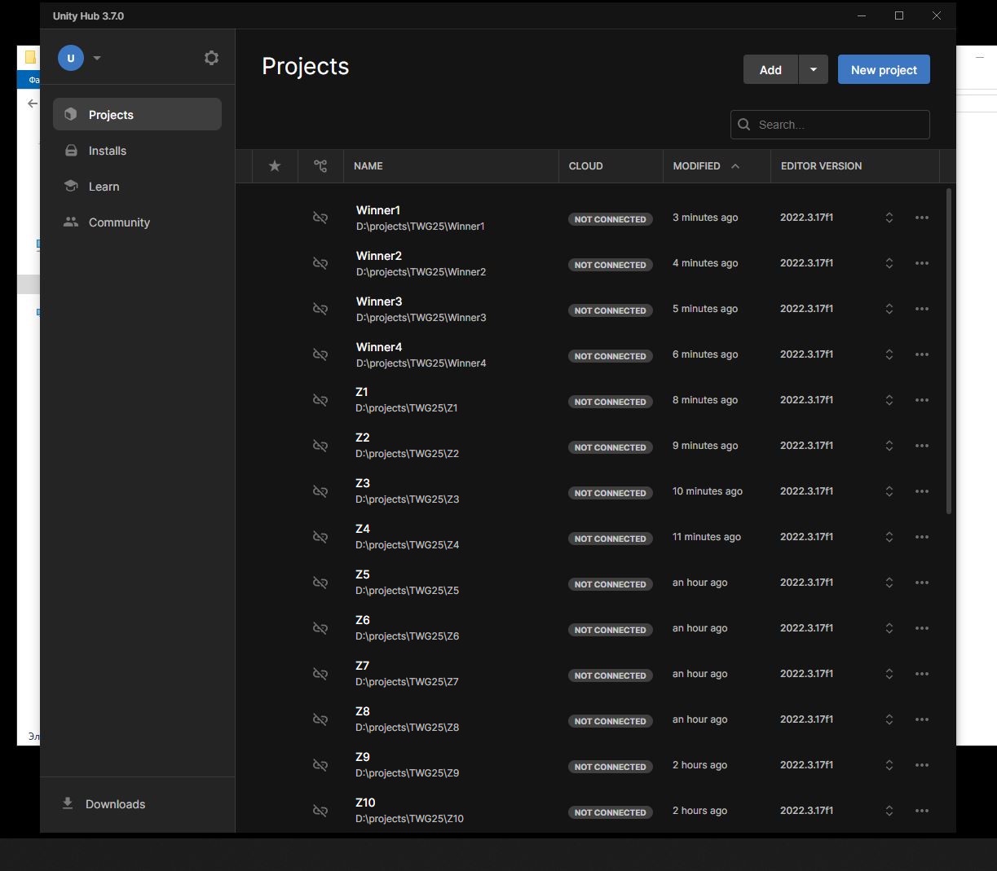The width and height of the screenshot is (997, 871).
Task: Open the Winner4 project
Action: [379, 347]
